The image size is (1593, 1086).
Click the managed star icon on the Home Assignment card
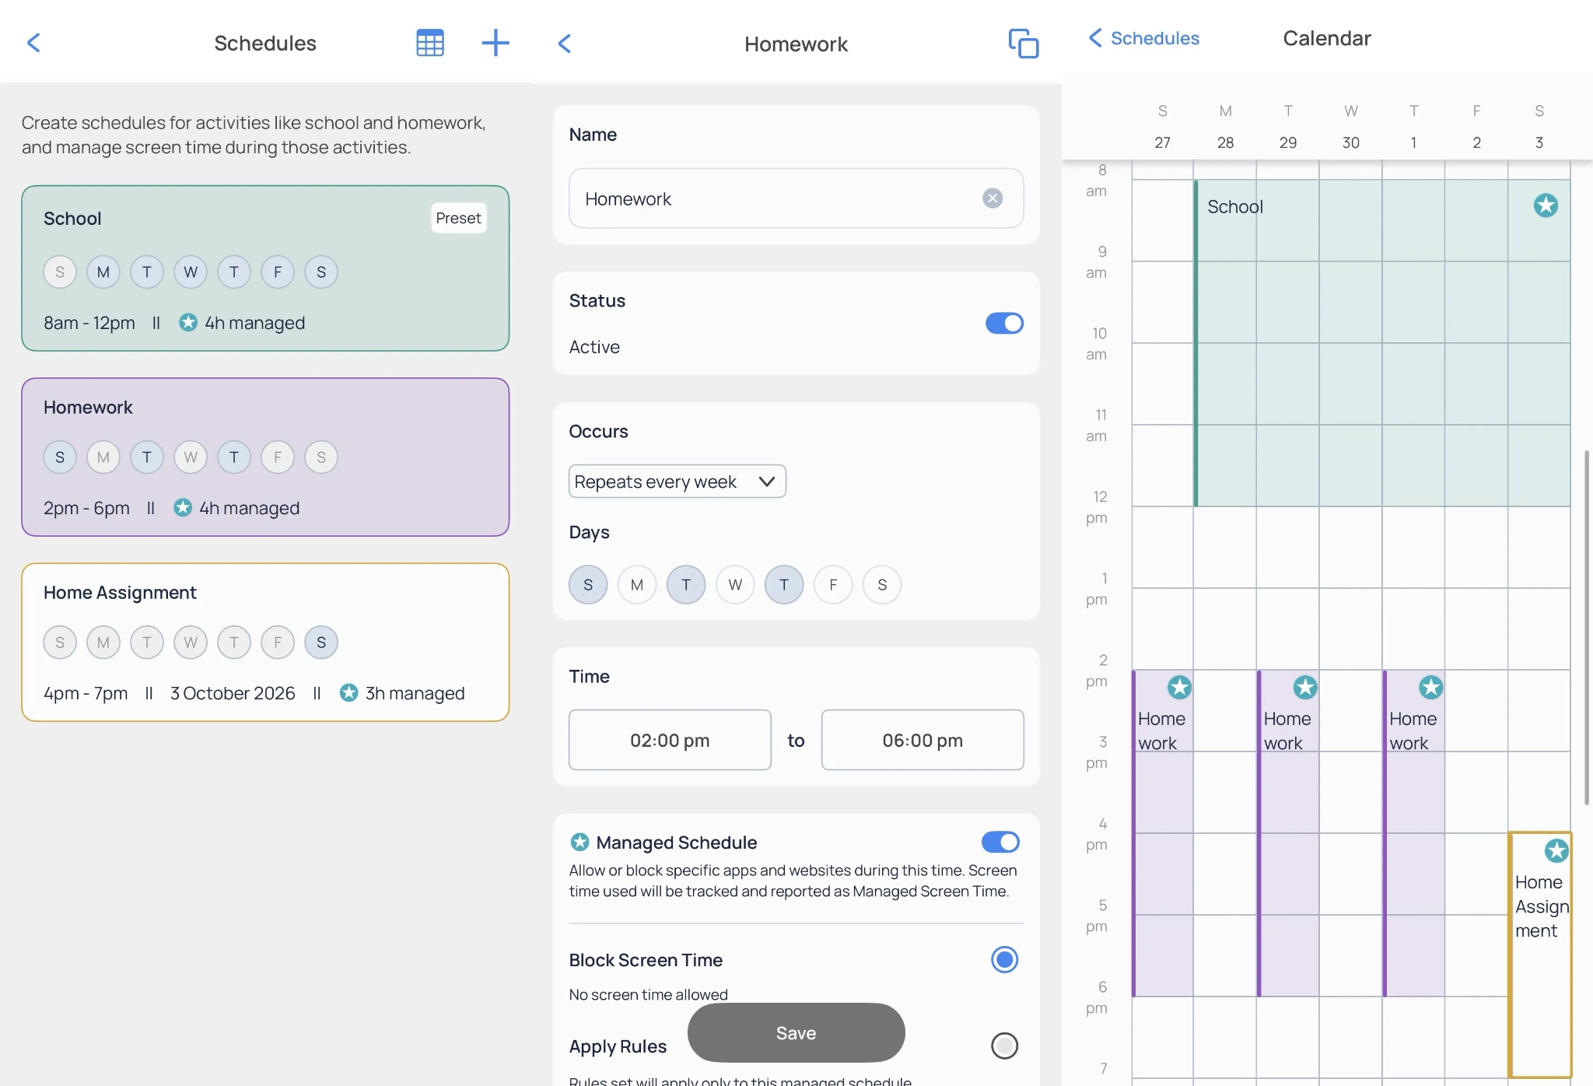pyautogui.click(x=349, y=692)
